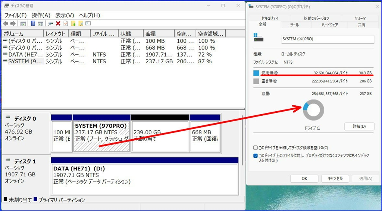Click the yellow folder magnifier icon
This screenshot has height=211, width=382.
[81, 23]
